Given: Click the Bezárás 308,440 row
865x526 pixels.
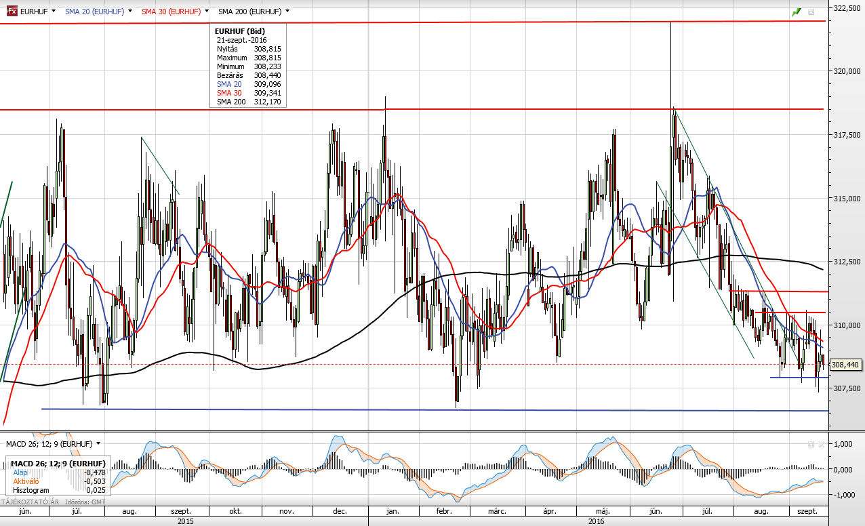Looking at the screenshot, I should click(x=249, y=75).
